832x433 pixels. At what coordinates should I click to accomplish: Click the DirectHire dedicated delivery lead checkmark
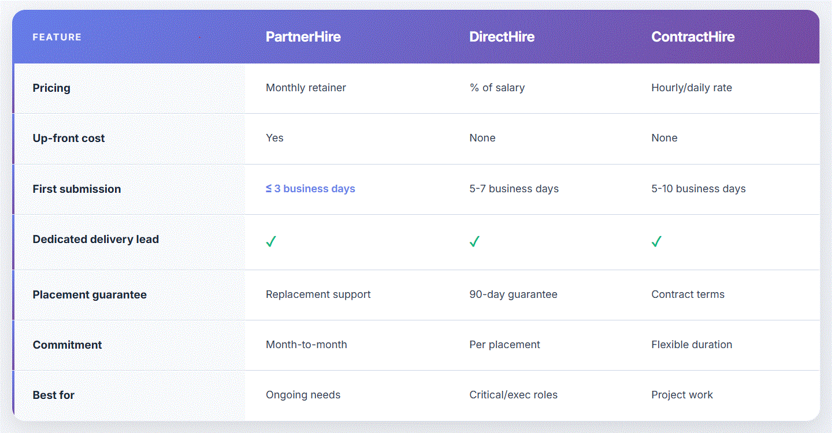[474, 242]
